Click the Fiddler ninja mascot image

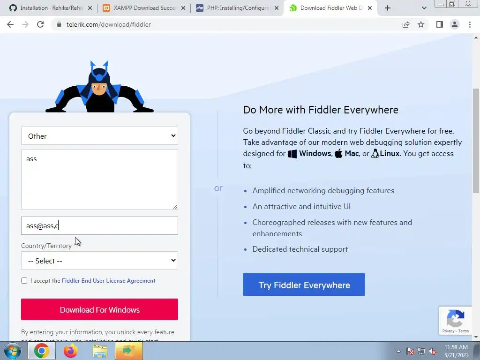99,87
